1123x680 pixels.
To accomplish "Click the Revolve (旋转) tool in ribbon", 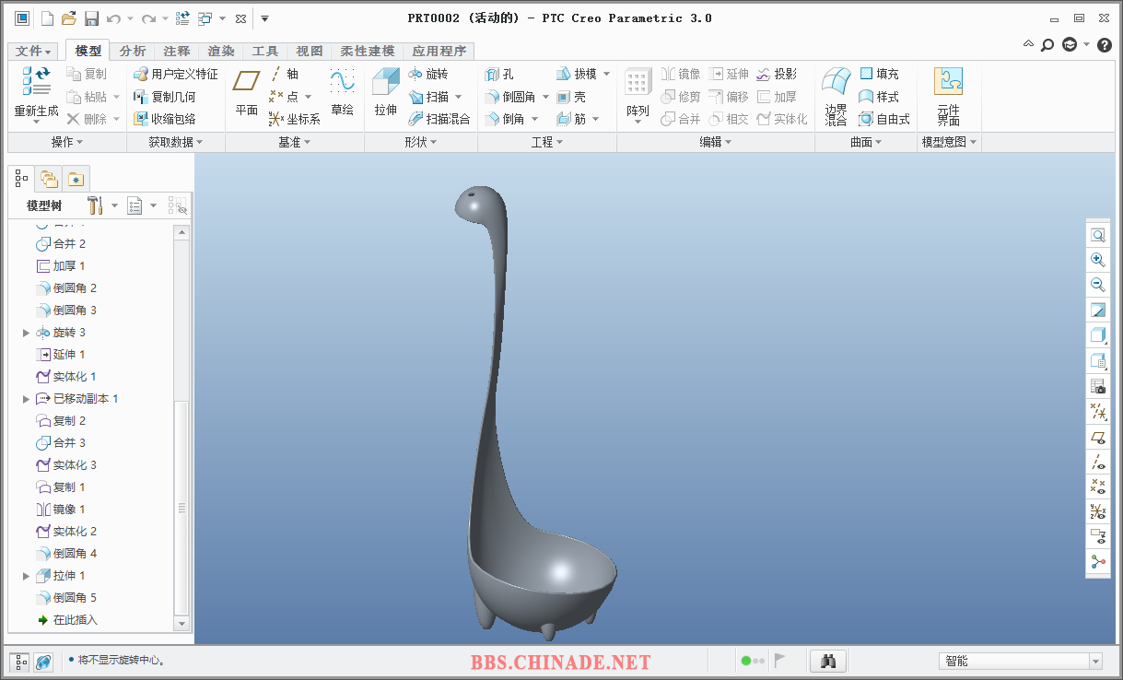I will tap(428, 74).
